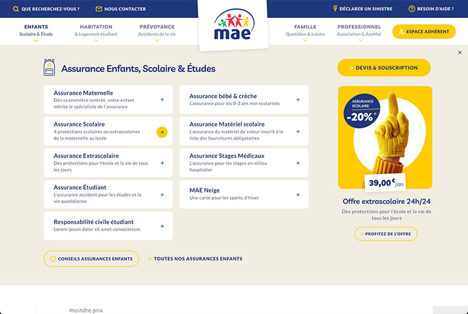Image resolution: width=468 pixels, height=314 pixels.
Task: Select the Assurance Scolaire title
Action: (x=79, y=124)
